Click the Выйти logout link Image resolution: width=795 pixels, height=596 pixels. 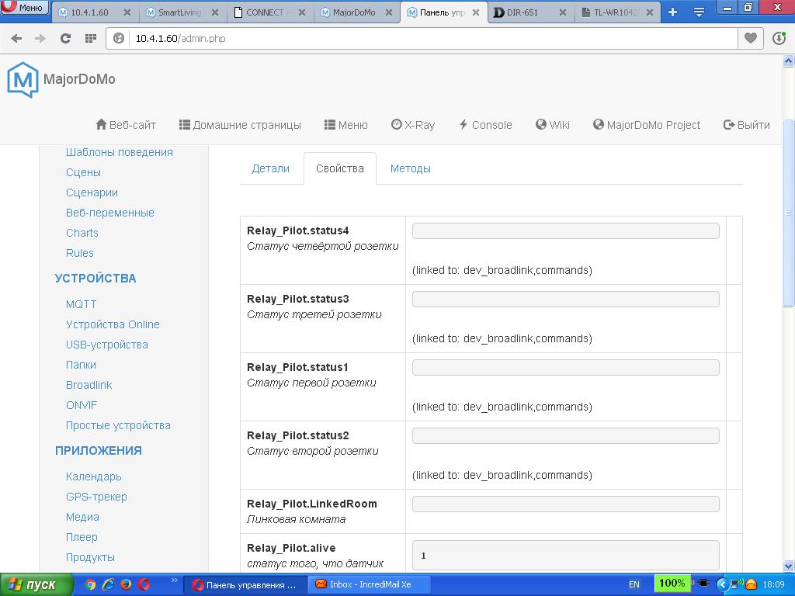746,125
